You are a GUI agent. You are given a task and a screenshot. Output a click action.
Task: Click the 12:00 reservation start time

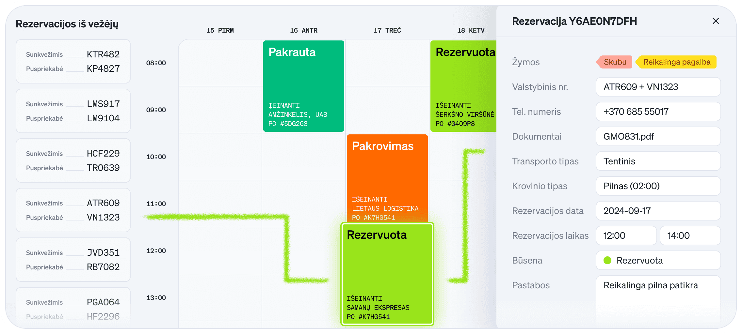626,235
